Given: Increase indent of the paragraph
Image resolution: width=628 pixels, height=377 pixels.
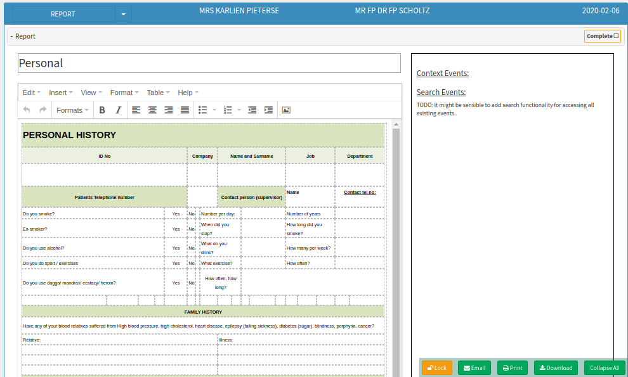Looking at the screenshot, I should point(268,110).
